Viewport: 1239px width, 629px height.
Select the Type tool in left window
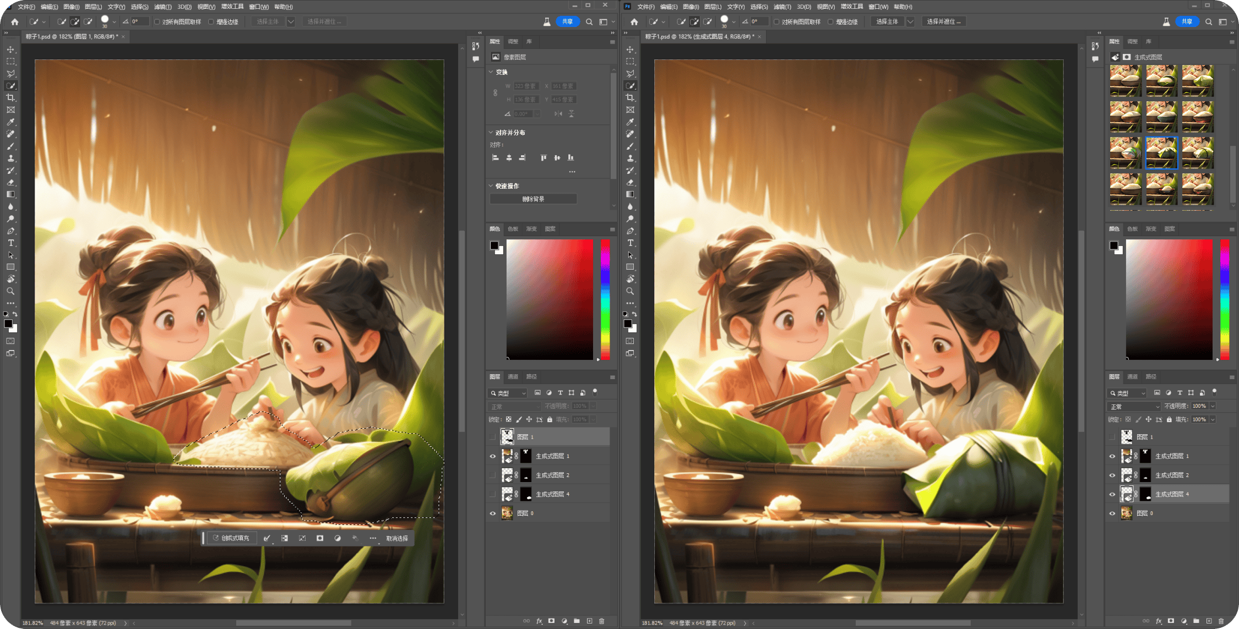click(10, 243)
